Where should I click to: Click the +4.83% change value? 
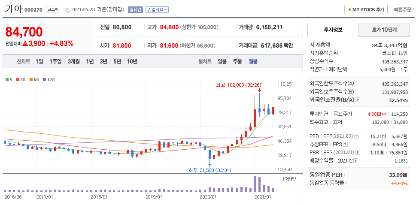pyautogui.click(x=62, y=43)
